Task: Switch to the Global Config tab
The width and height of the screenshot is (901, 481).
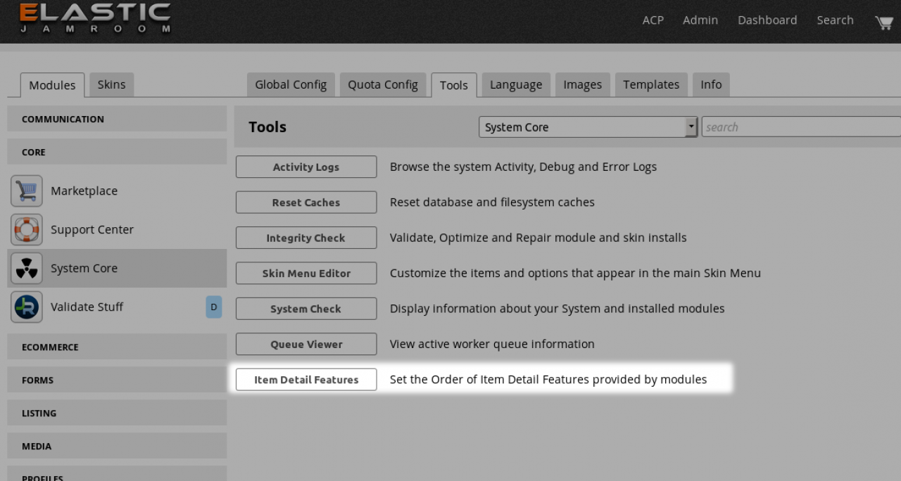Action: 291,85
